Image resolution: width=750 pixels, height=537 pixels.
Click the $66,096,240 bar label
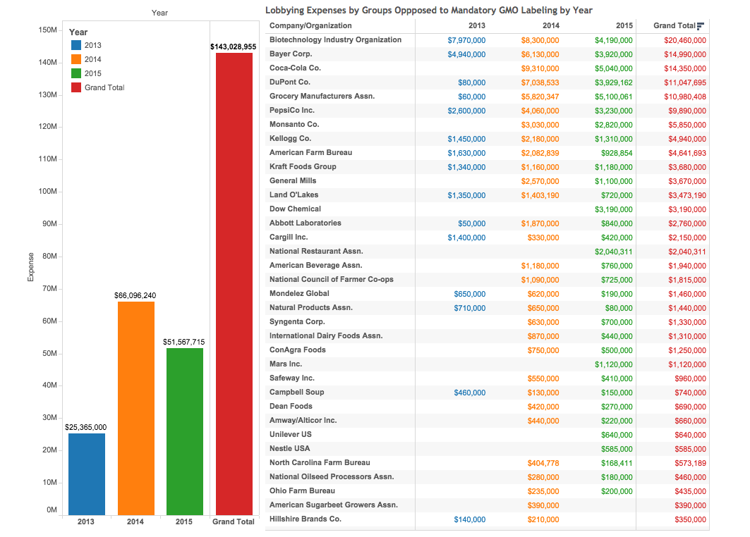(135, 295)
